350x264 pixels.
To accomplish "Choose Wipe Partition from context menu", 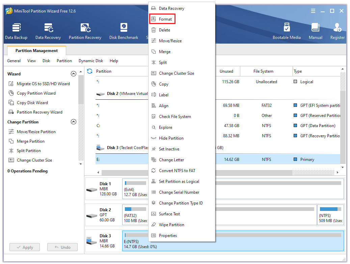I will click(171, 225).
